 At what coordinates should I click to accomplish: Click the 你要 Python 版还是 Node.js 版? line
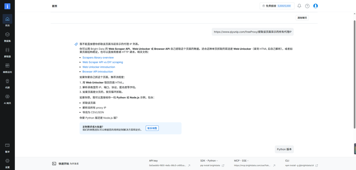point(98,118)
